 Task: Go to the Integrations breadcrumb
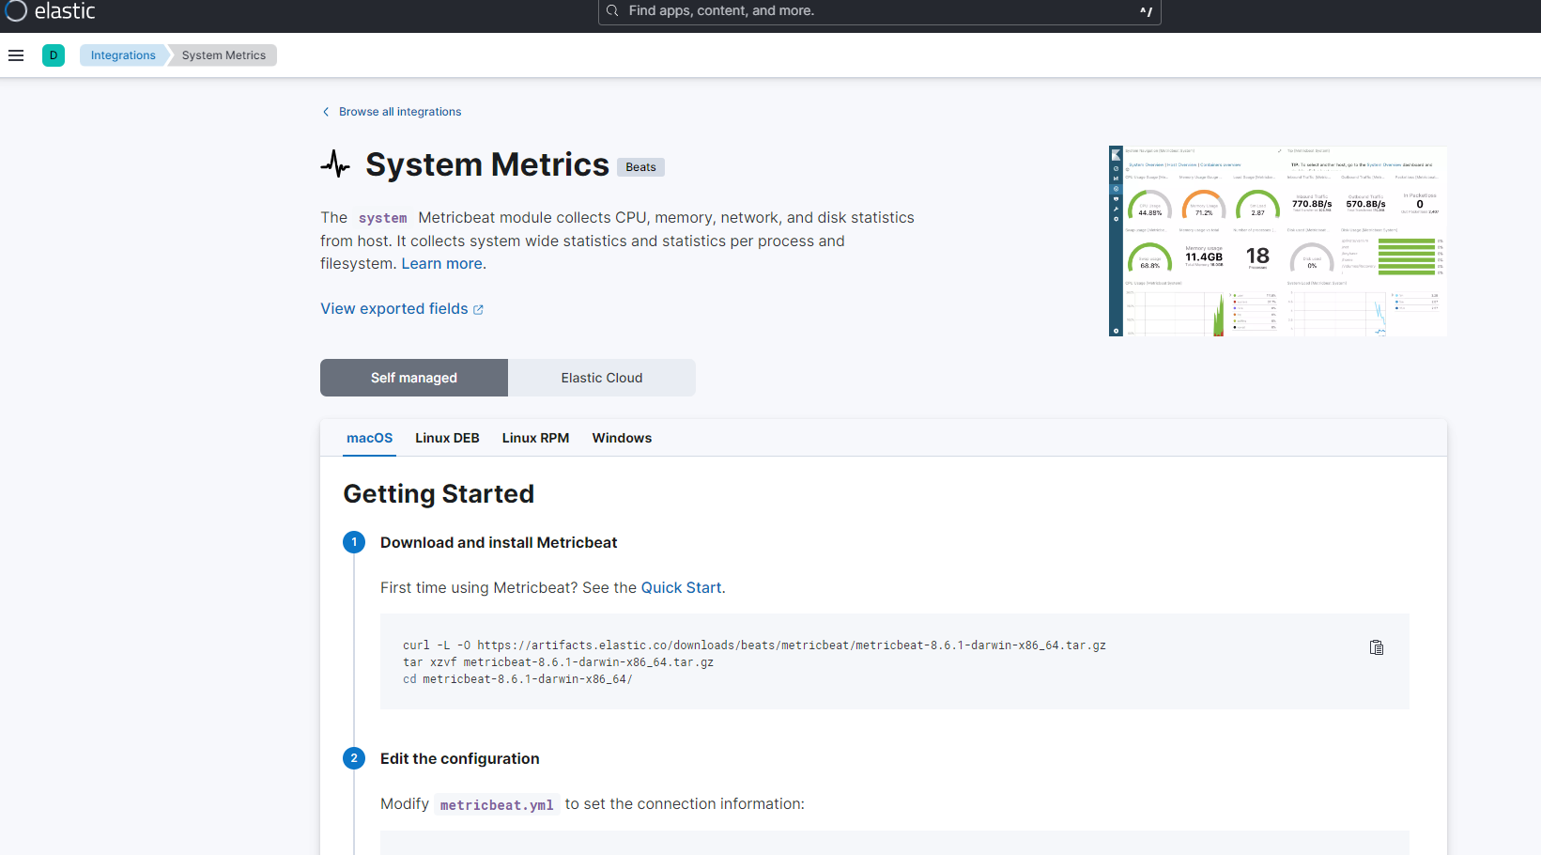pos(123,55)
